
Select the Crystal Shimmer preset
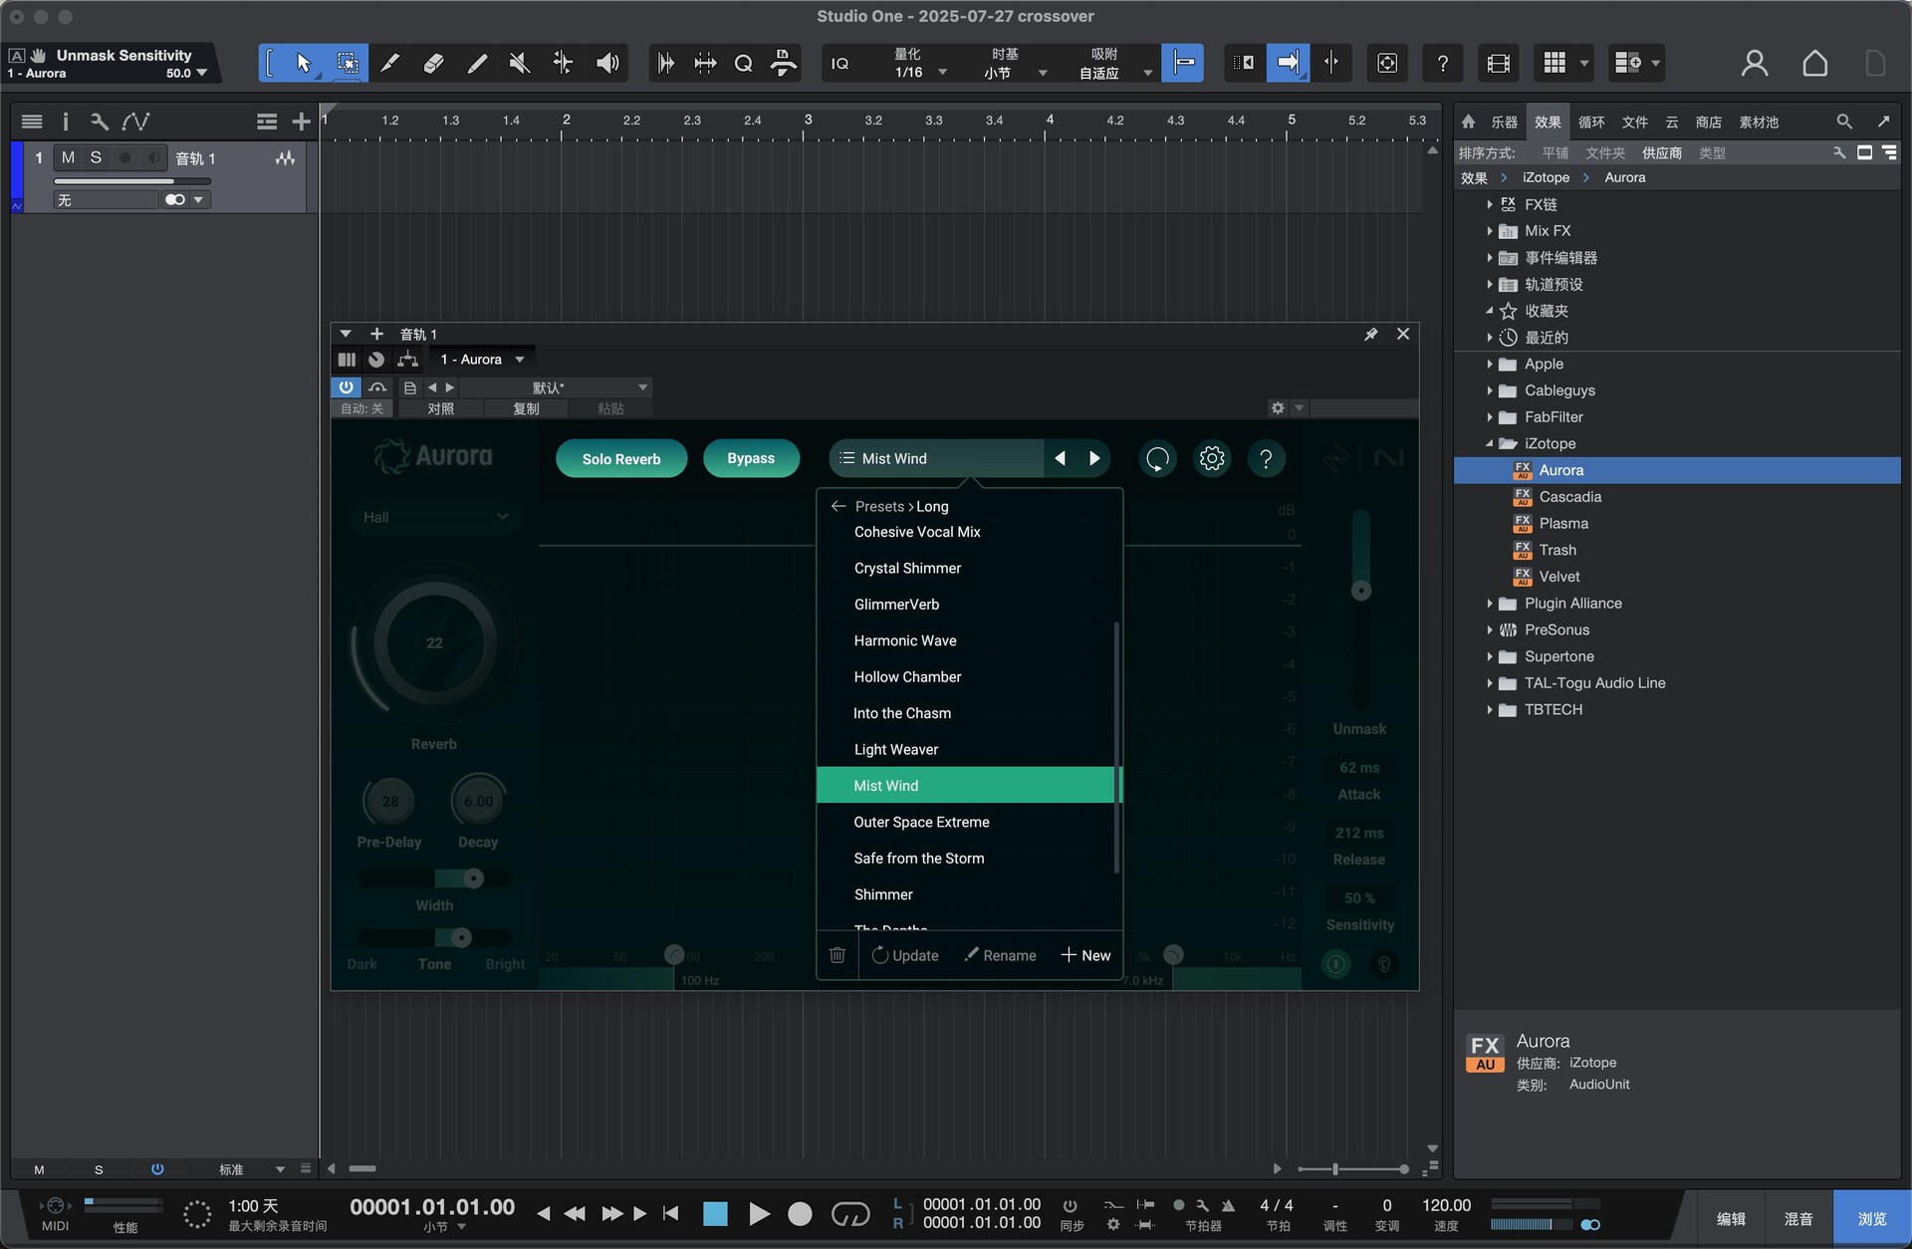coord(965,568)
